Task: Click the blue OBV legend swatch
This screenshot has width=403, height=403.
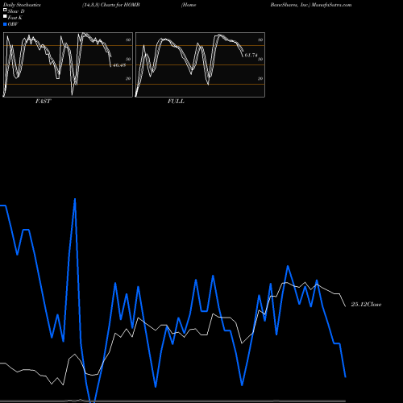Action: [5, 24]
